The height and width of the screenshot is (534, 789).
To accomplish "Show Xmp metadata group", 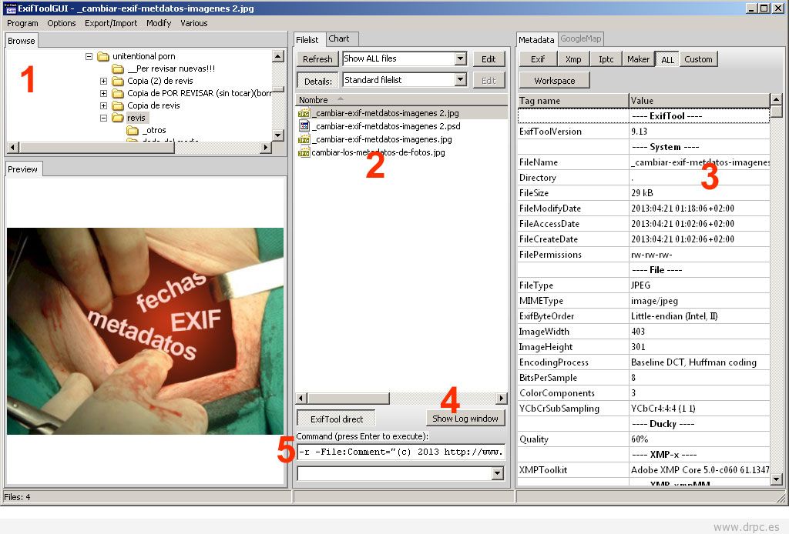I will click(x=573, y=59).
